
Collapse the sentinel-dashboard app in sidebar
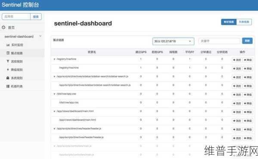tap(40, 36)
